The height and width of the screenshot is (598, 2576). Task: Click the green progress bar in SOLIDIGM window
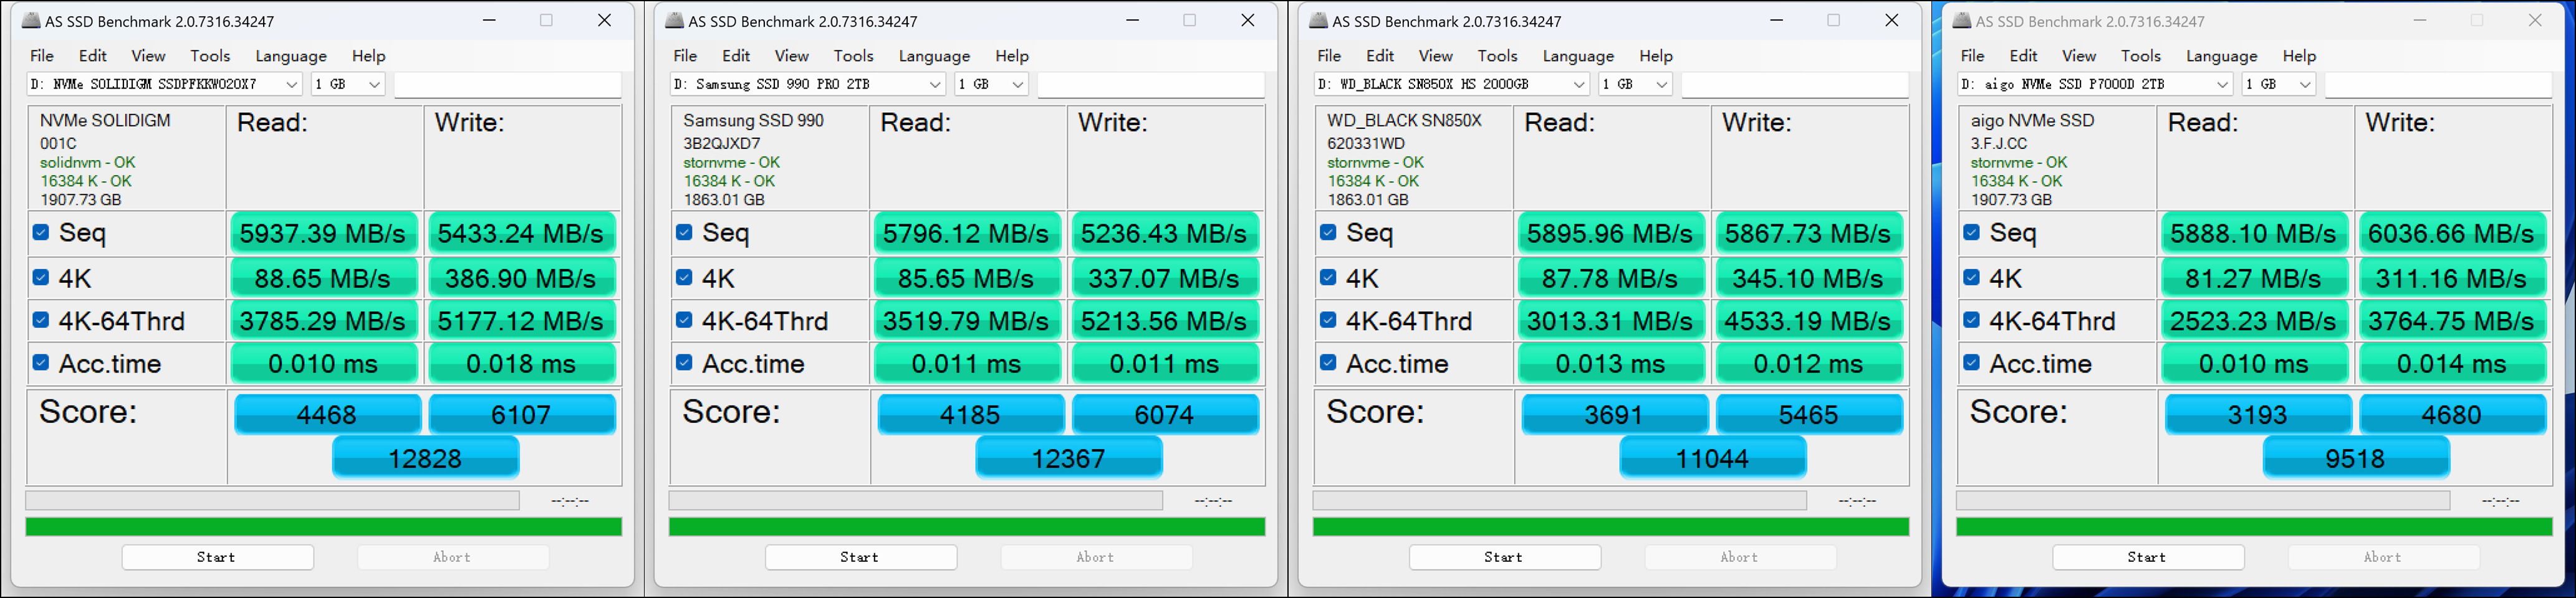pos(324,526)
